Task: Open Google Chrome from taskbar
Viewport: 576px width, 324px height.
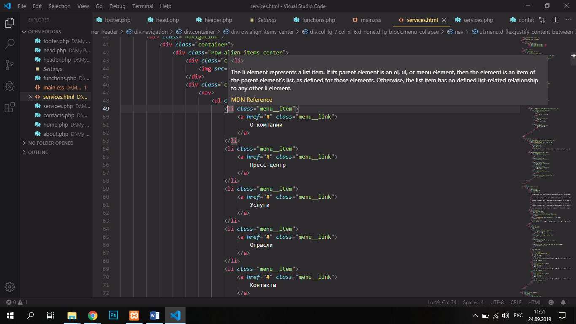Action: tap(93, 316)
